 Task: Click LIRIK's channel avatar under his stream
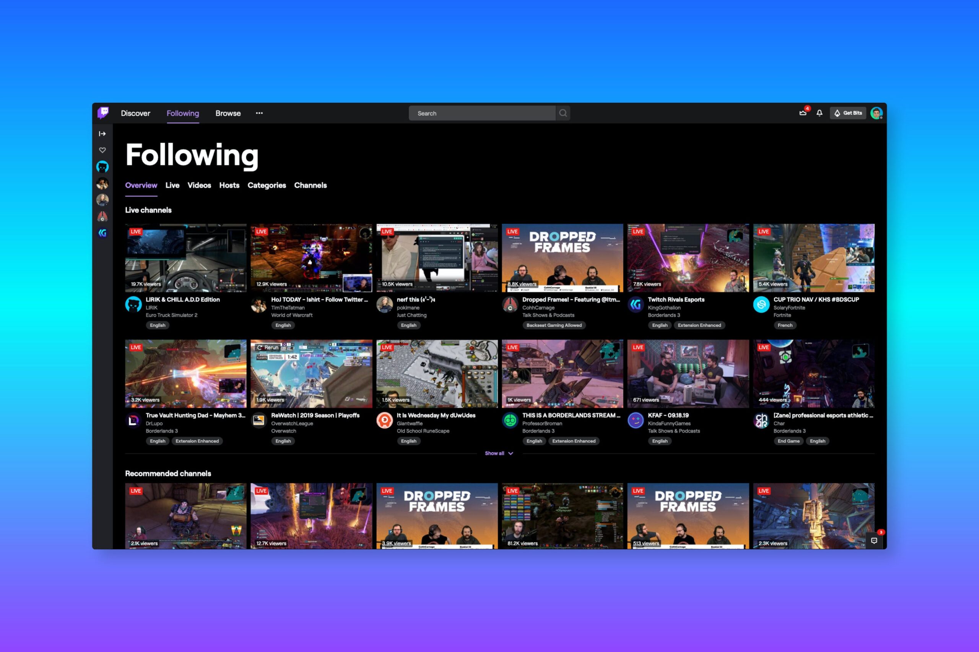pyautogui.click(x=133, y=305)
